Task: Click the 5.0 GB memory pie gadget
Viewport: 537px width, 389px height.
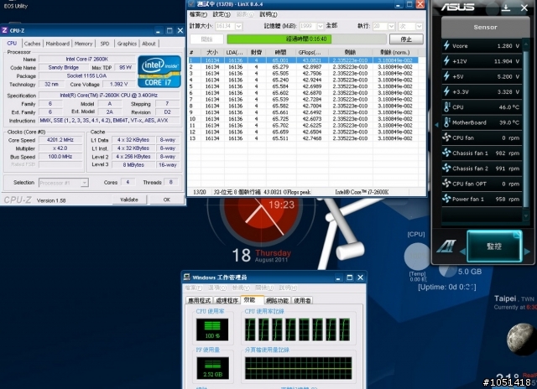Action: tap(447, 271)
